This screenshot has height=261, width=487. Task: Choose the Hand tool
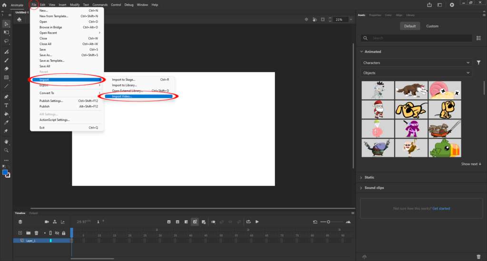tap(6, 141)
